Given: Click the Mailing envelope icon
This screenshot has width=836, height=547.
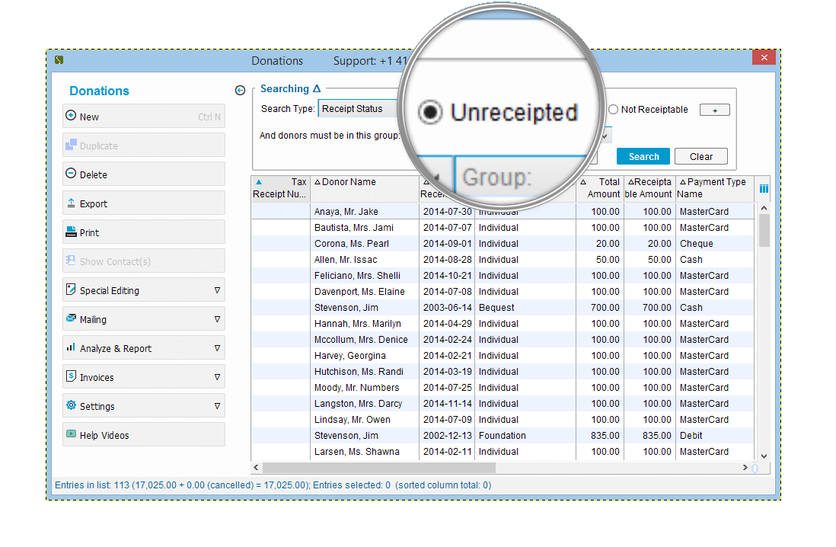Looking at the screenshot, I should tap(71, 319).
